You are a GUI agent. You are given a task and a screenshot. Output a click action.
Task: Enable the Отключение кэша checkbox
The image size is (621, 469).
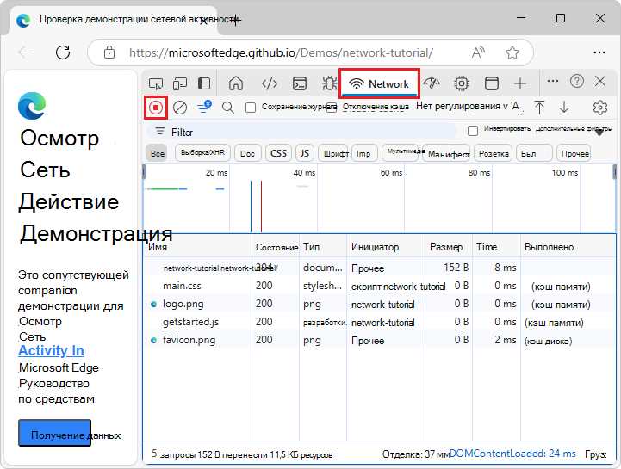tap(332, 108)
